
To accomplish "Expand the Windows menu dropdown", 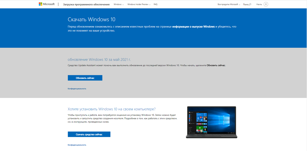I will coord(118,4).
